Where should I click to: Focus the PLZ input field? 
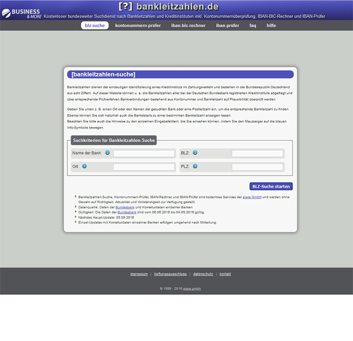(257, 167)
